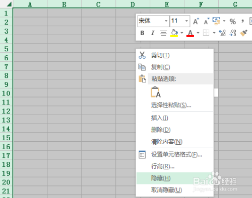Toggle italic formatting
This screenshot has width=252, height=198.
coord(153,33)
